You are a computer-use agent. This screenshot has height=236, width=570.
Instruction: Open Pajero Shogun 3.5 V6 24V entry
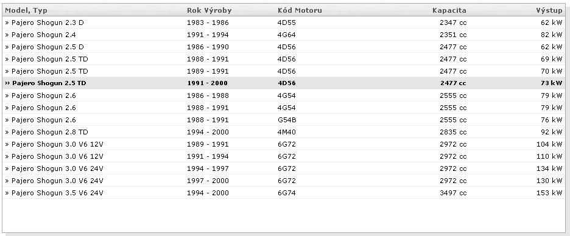[284, 193]
